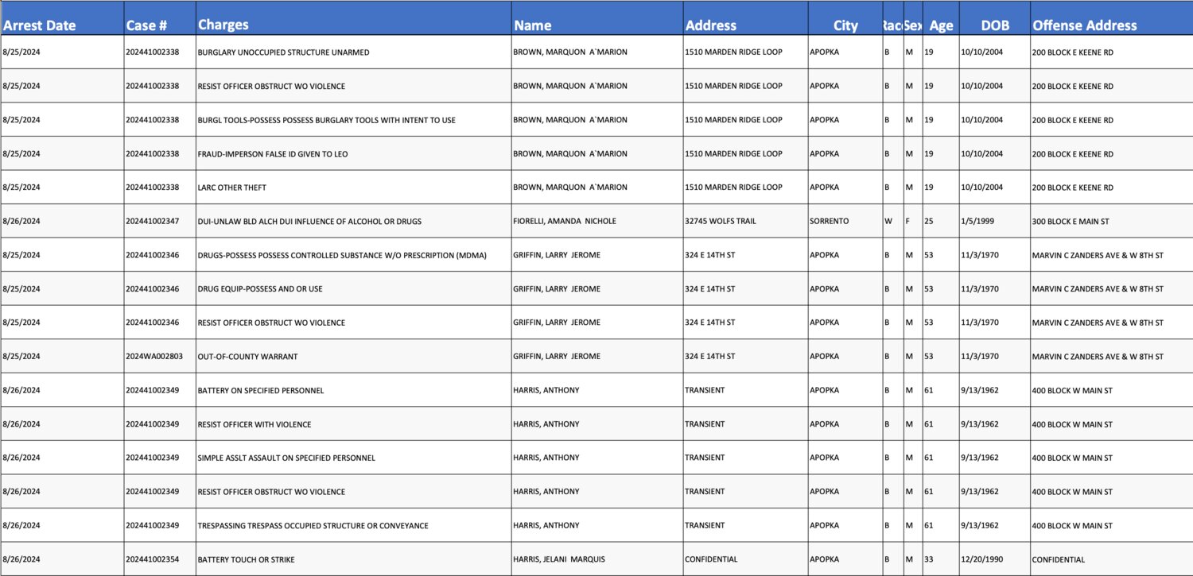Screen dimensions: 1193x576
Task: Click 10/10/2004 in the BURGL TOOLS row
Action: tap(994, 120)
